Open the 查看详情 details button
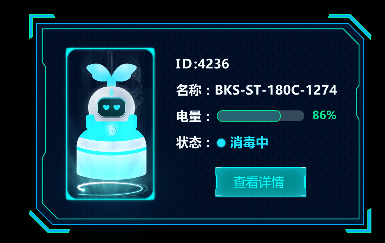385x243 pixels. point(261,182)
